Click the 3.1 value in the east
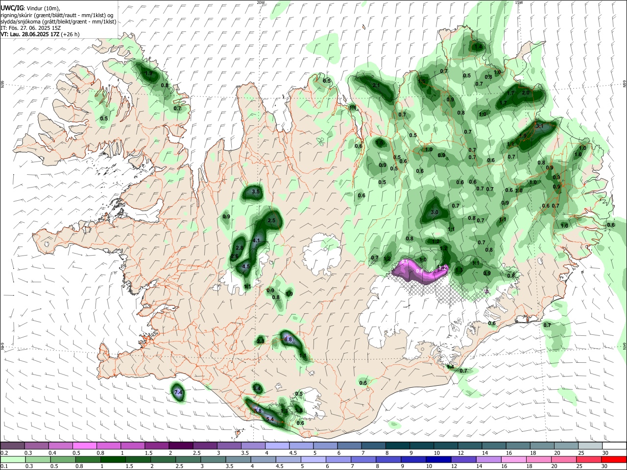627x470 pixels. click(540, 126)
